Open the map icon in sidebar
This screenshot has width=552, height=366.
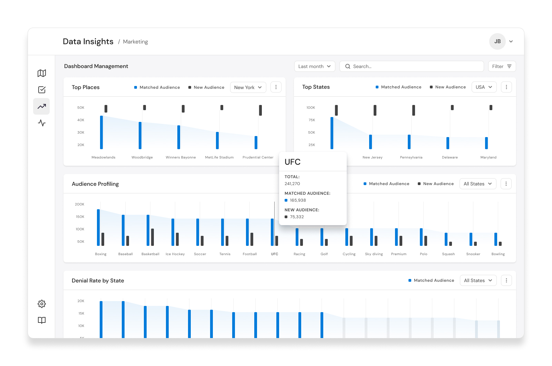42,73
